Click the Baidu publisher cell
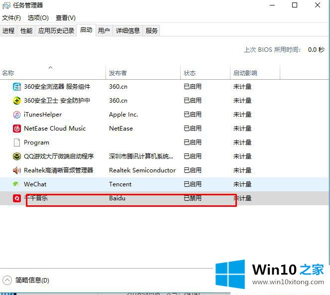330x295 pixels. click(x=117, y=198)
